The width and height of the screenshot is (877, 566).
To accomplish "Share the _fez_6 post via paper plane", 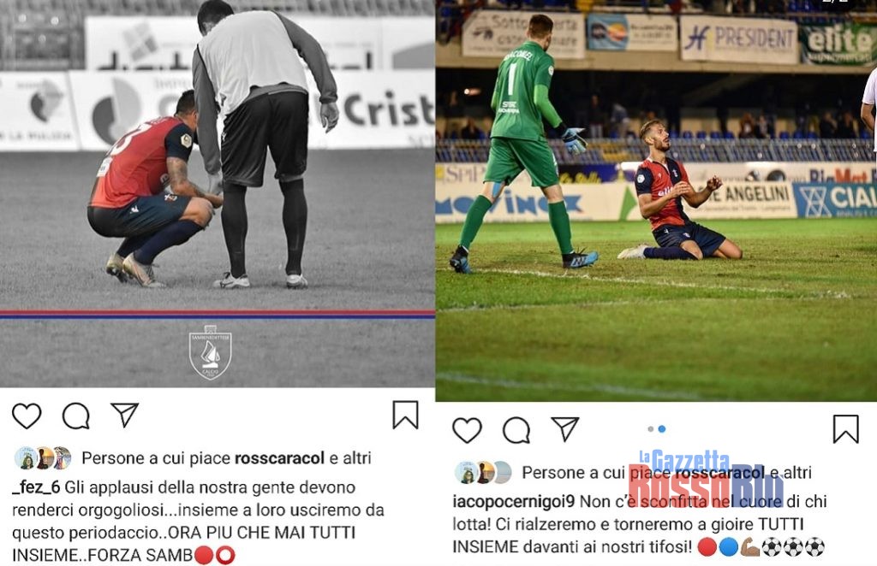I will click(x=125, y=415).
